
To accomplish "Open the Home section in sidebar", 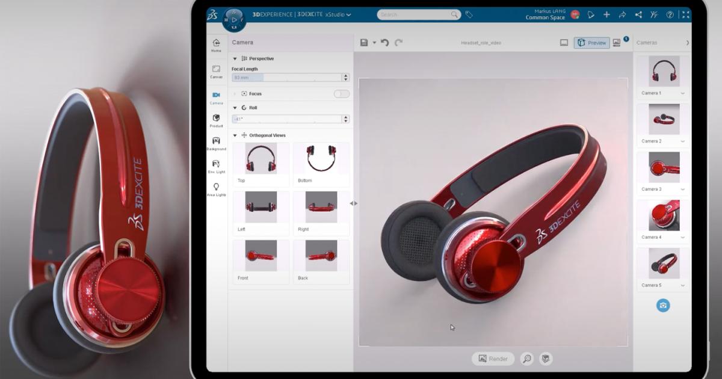I will [216, 45].
